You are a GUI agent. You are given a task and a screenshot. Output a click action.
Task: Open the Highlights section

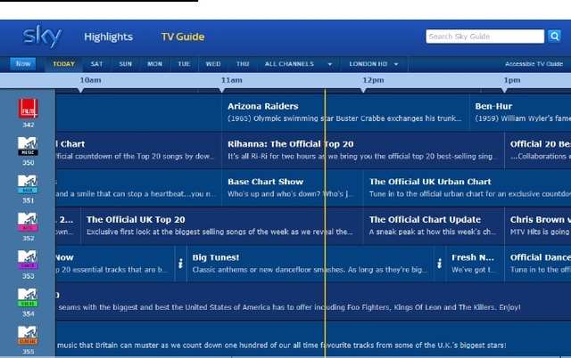(109, 37)
